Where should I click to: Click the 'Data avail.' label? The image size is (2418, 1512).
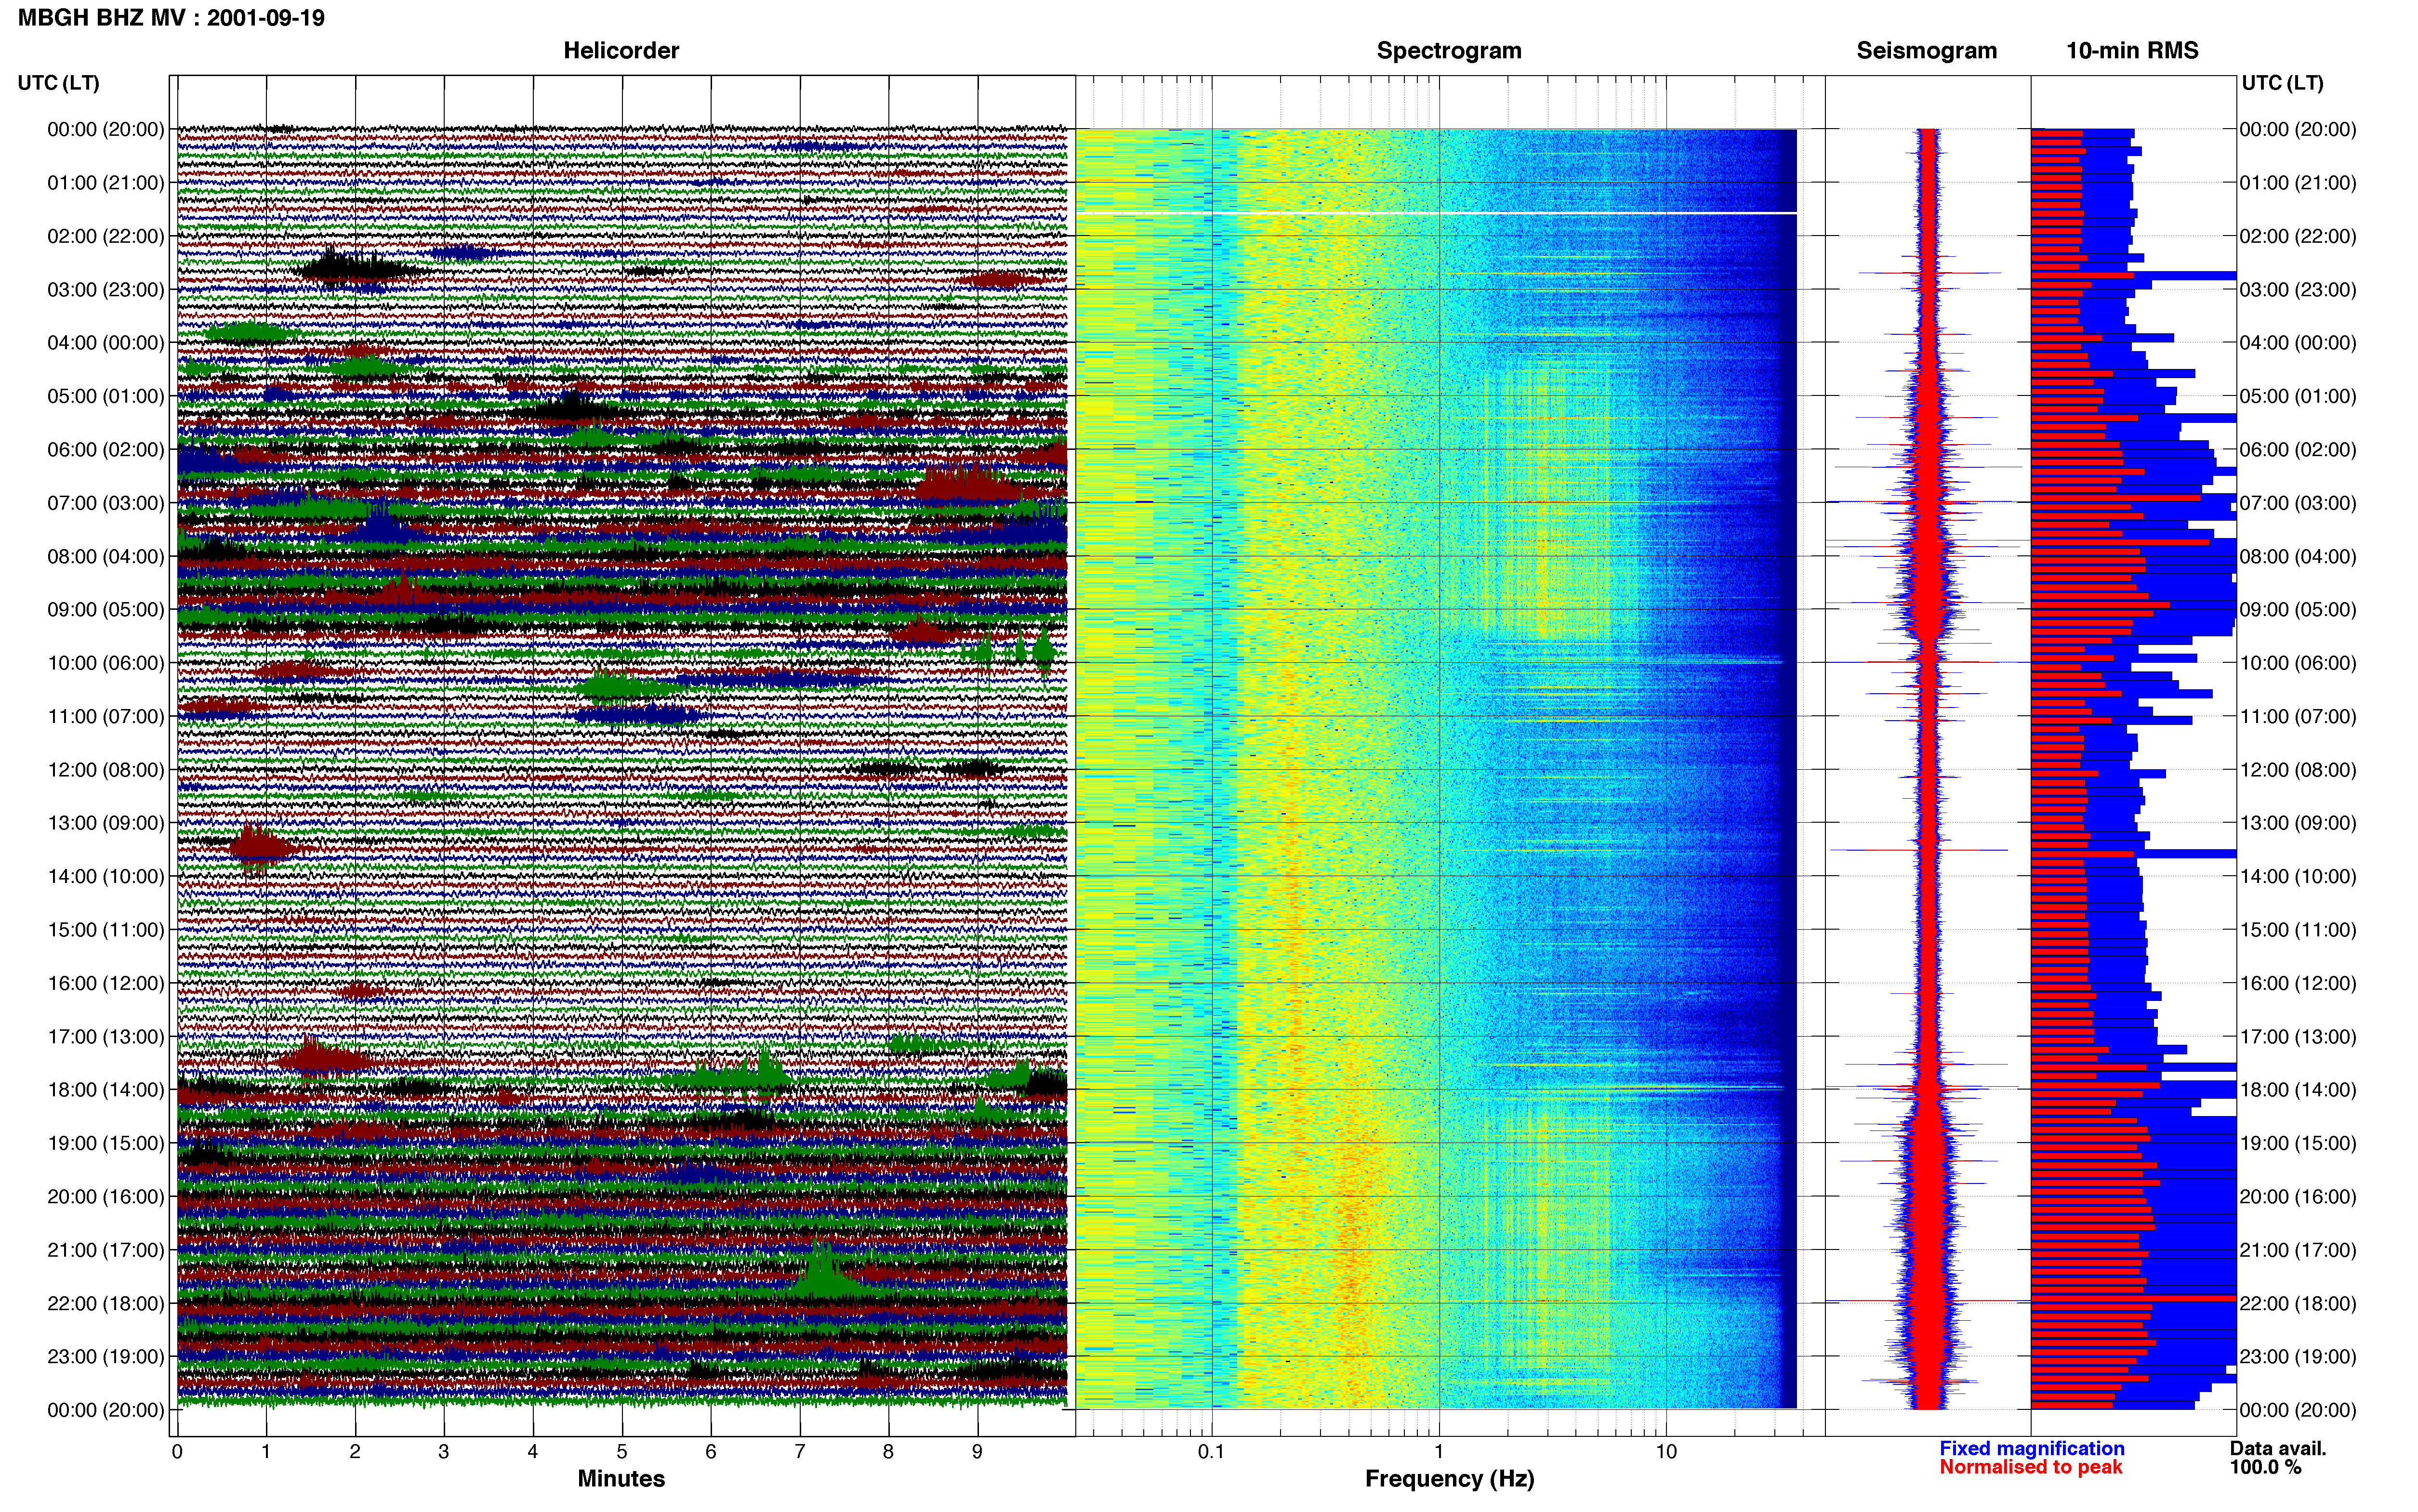point(2278,1448)
